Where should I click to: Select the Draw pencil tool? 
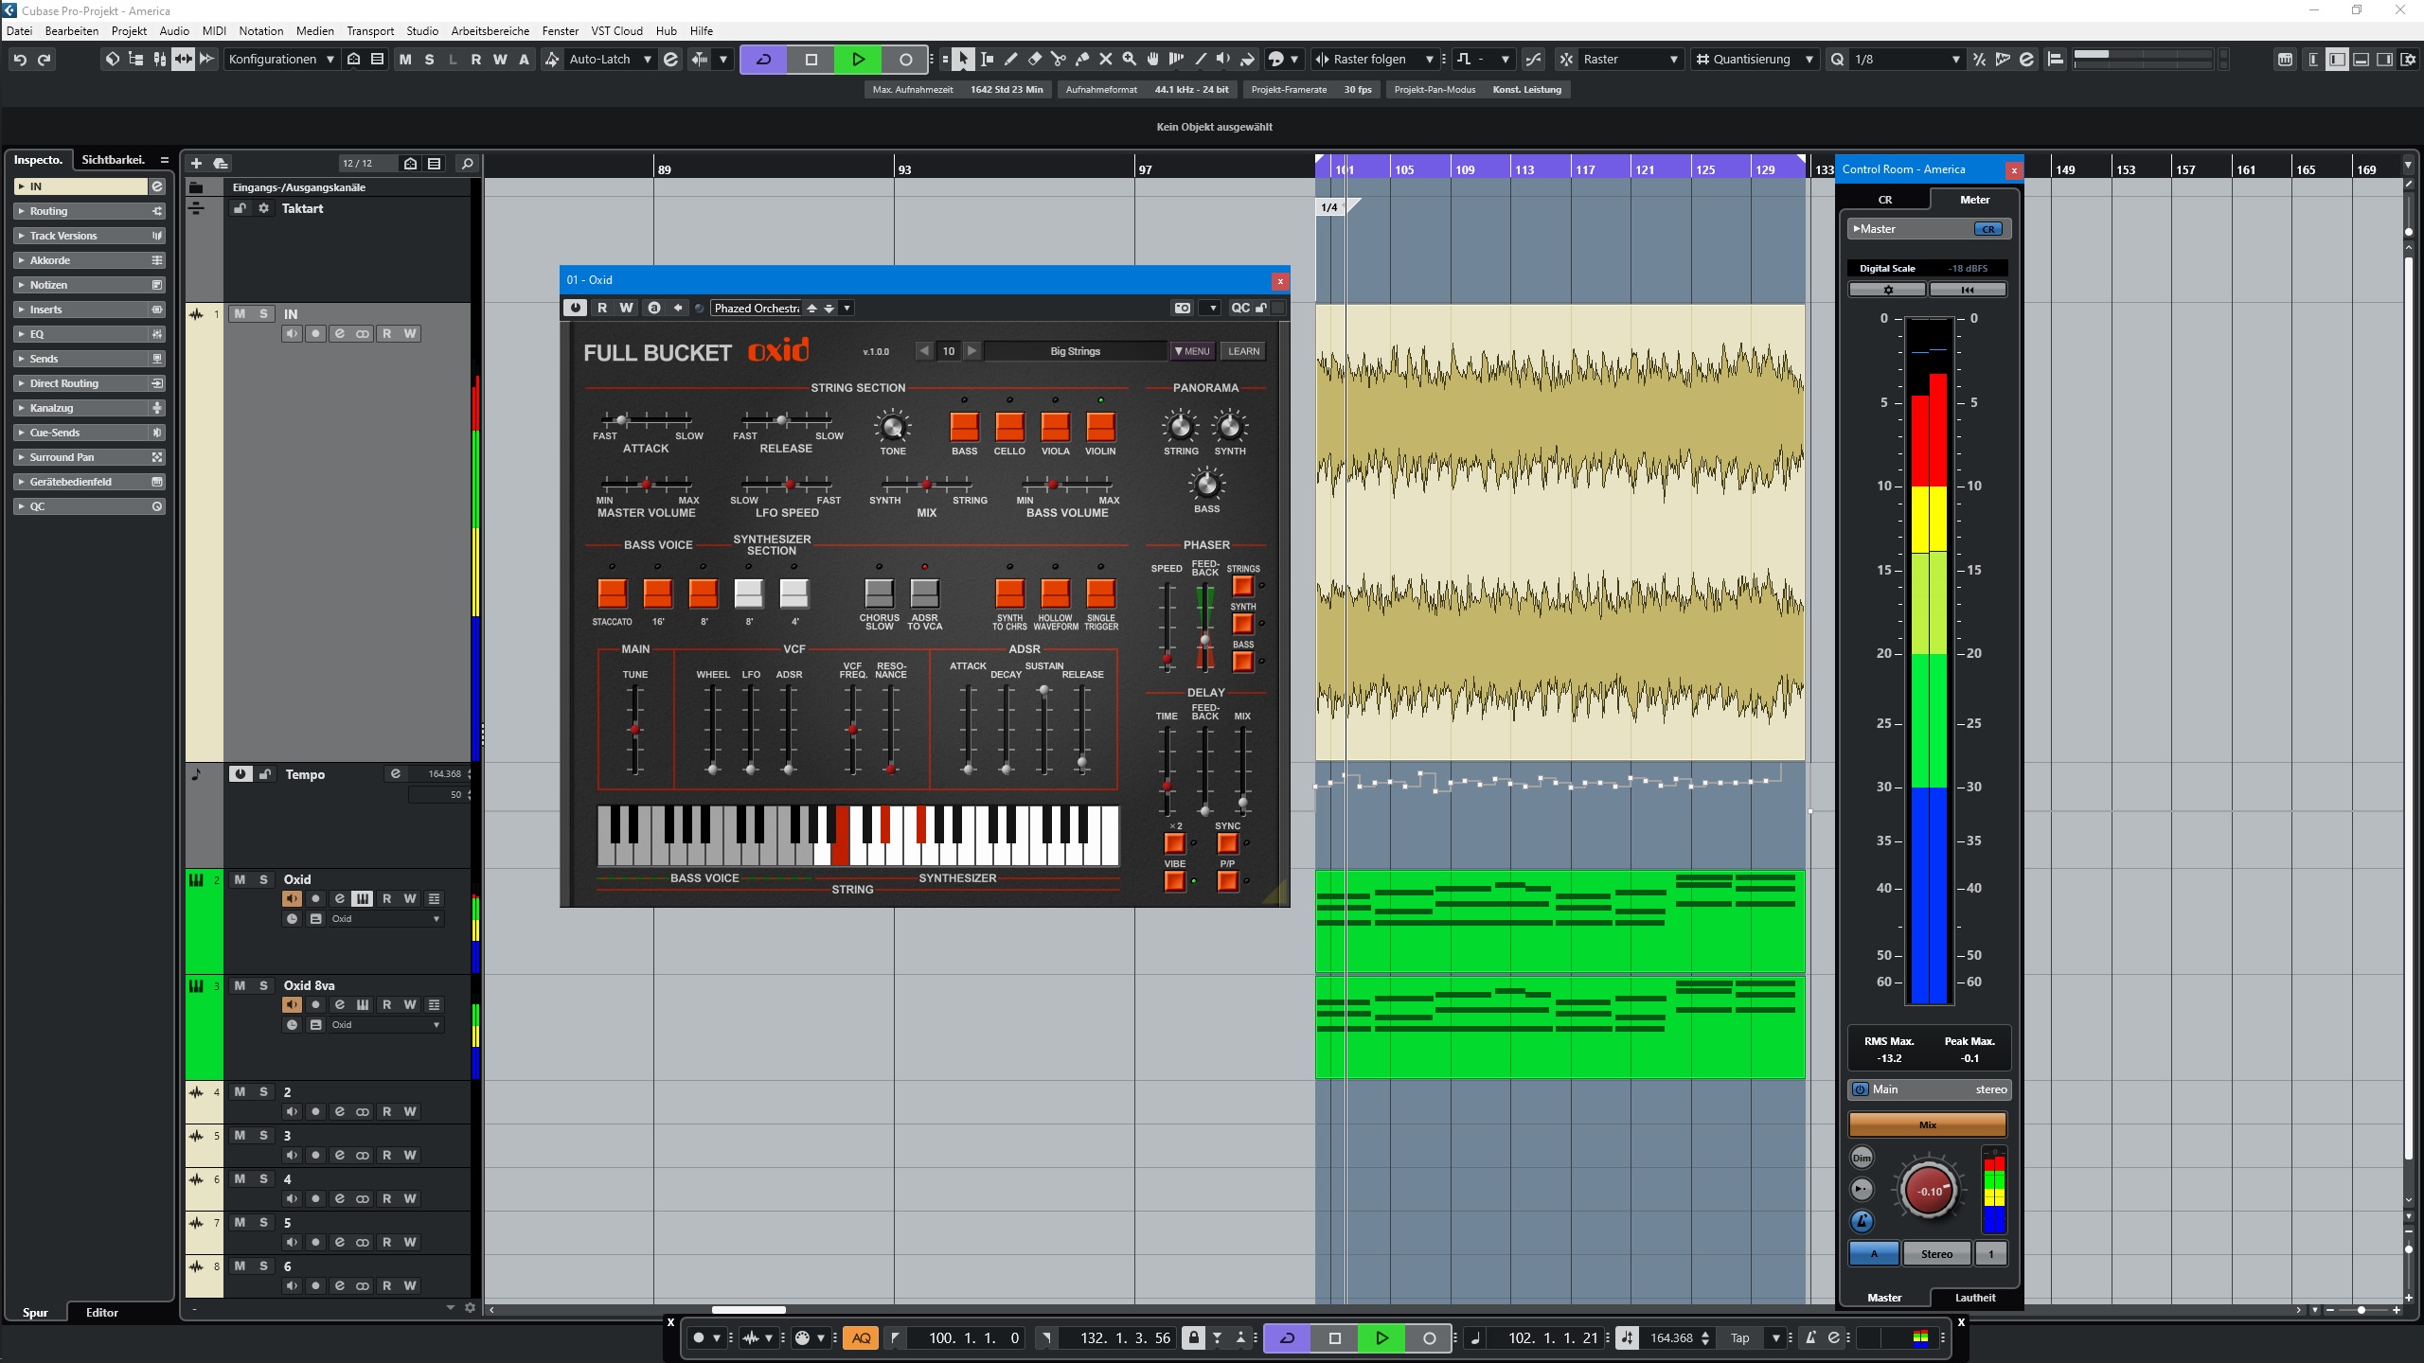tap(1010, 59)
